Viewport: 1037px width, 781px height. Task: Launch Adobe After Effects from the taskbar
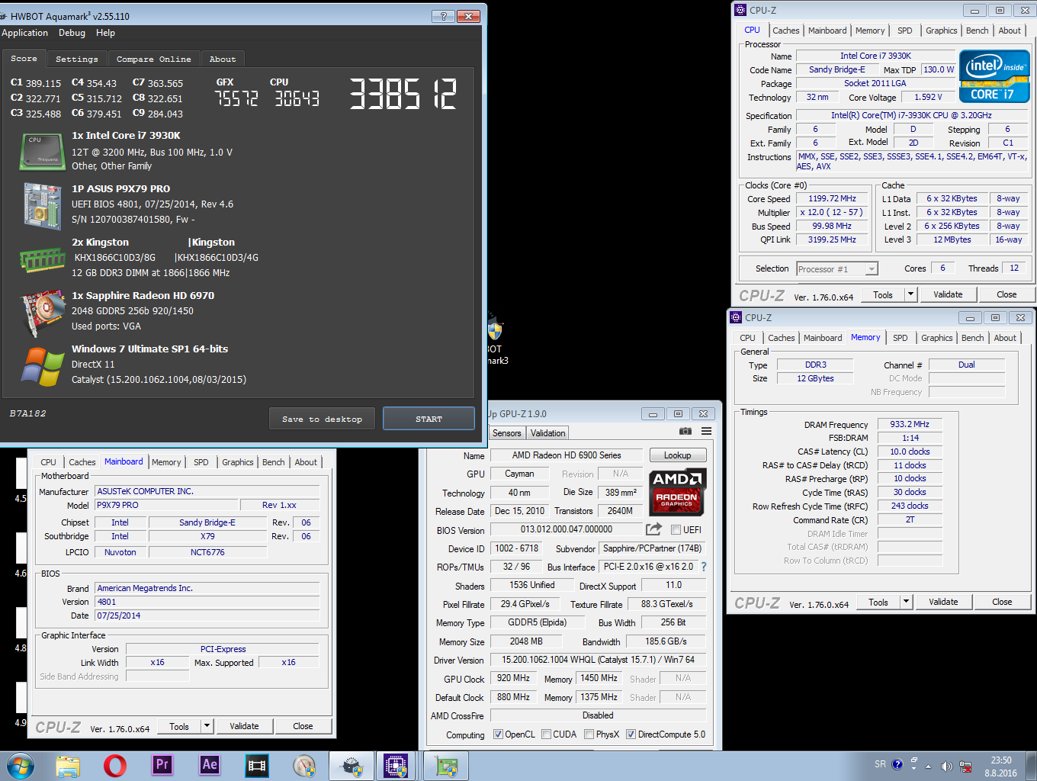pyautogui.click(x=210, y=765)
